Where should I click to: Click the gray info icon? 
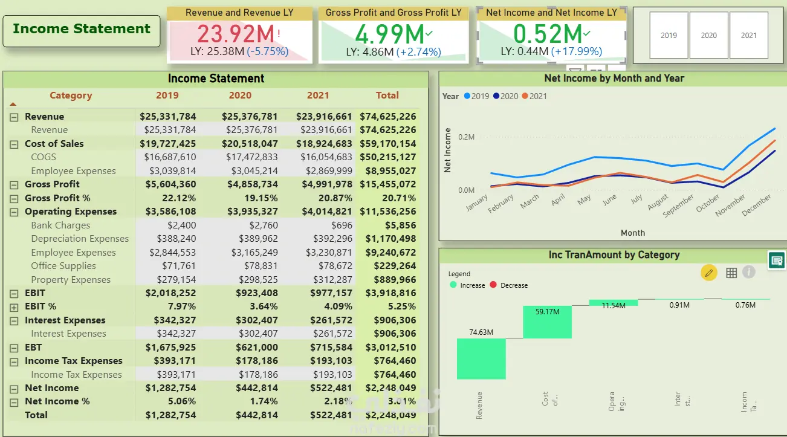(x=749, y=272)
